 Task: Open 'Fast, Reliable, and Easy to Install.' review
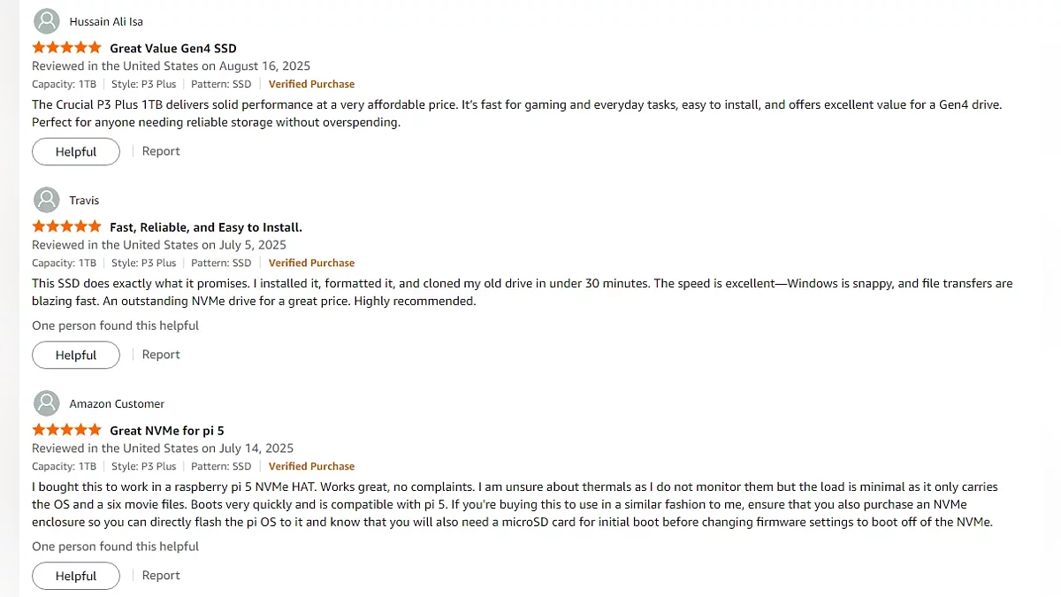[205, 227]
